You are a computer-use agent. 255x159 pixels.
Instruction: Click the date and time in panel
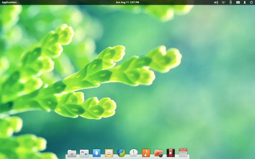[x=127, y=2]
